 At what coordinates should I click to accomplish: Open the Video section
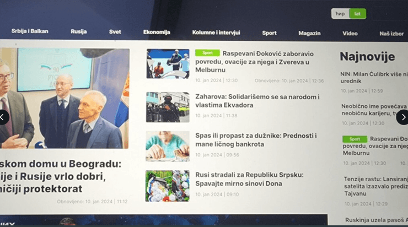pos(350,33)
